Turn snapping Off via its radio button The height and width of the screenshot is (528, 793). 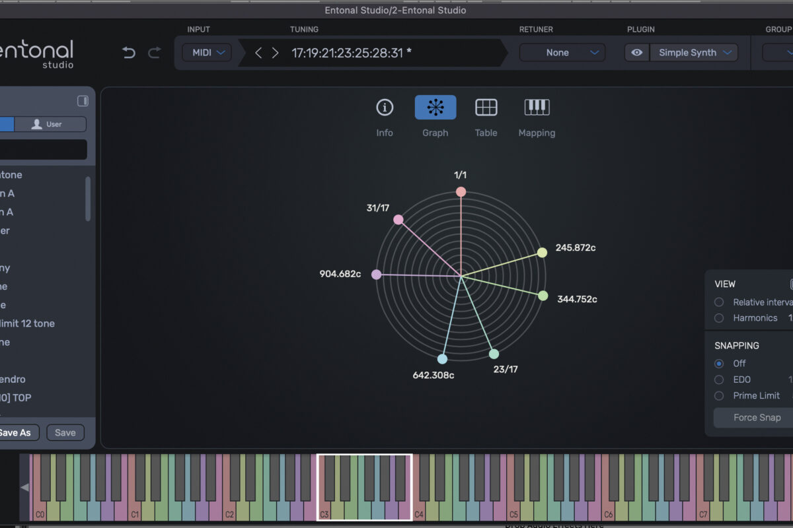(x=718, y=363)
